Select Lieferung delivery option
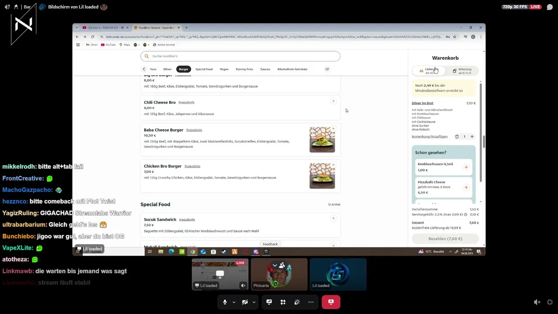 [x=429, y=71]
